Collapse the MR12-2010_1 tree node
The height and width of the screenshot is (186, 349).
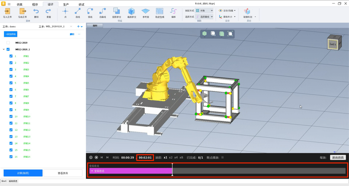coord(4,50)
